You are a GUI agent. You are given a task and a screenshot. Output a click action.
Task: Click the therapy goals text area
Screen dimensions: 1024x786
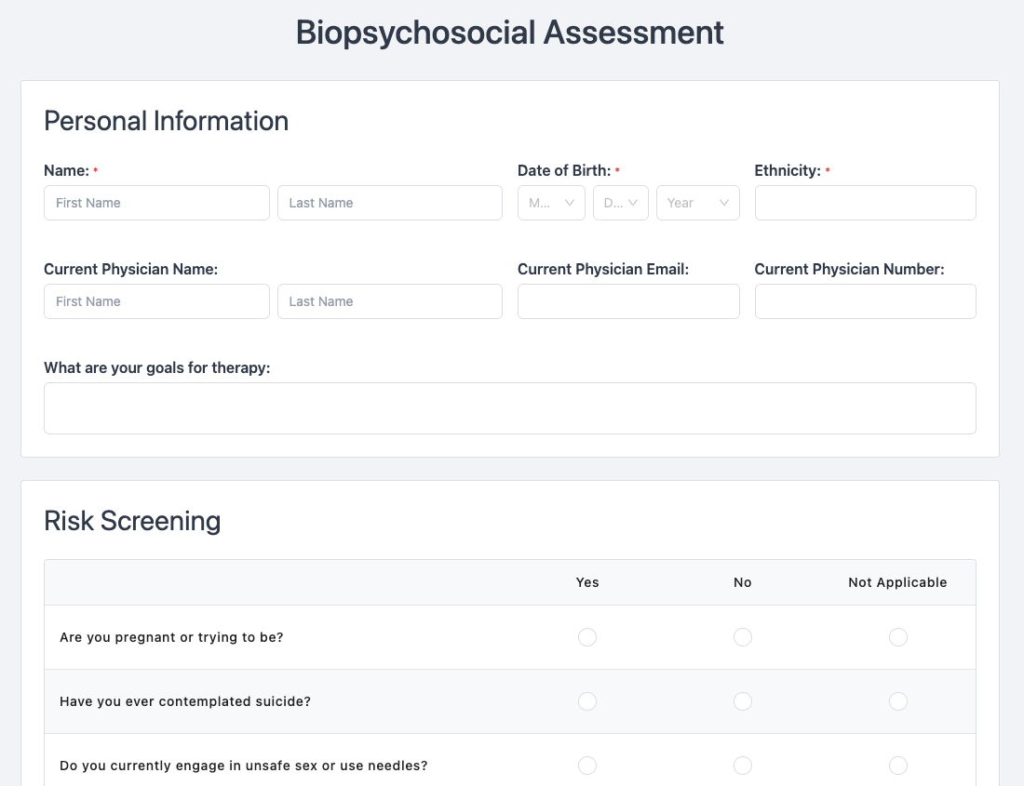[x=509, y=408]
